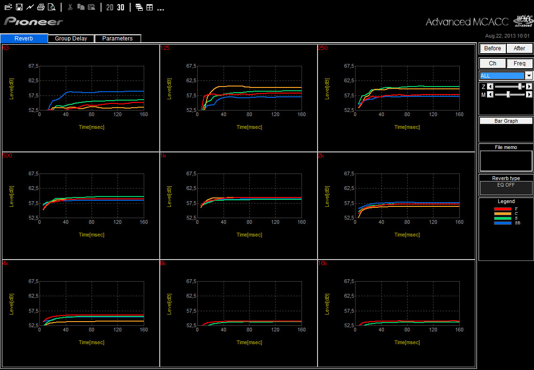This screenshot has height=370, width=534.
Task: Click the Save floppy disk icon
Action: coord(19,7)
